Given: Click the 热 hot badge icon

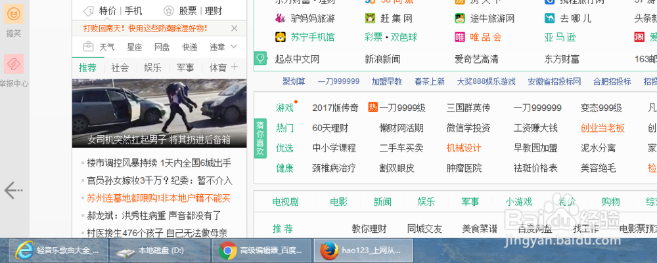Looking at the screenshot, I should click(x=373, y=108).
